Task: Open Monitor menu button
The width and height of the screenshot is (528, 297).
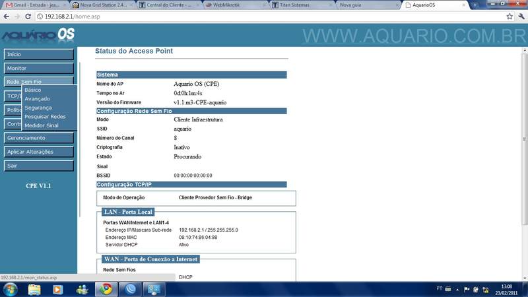Action: tap(39, 68)
